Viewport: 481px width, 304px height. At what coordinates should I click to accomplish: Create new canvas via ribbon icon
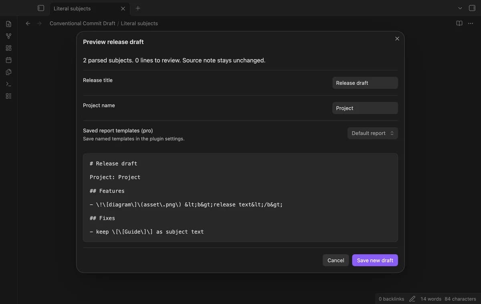(x=8, y=48)
